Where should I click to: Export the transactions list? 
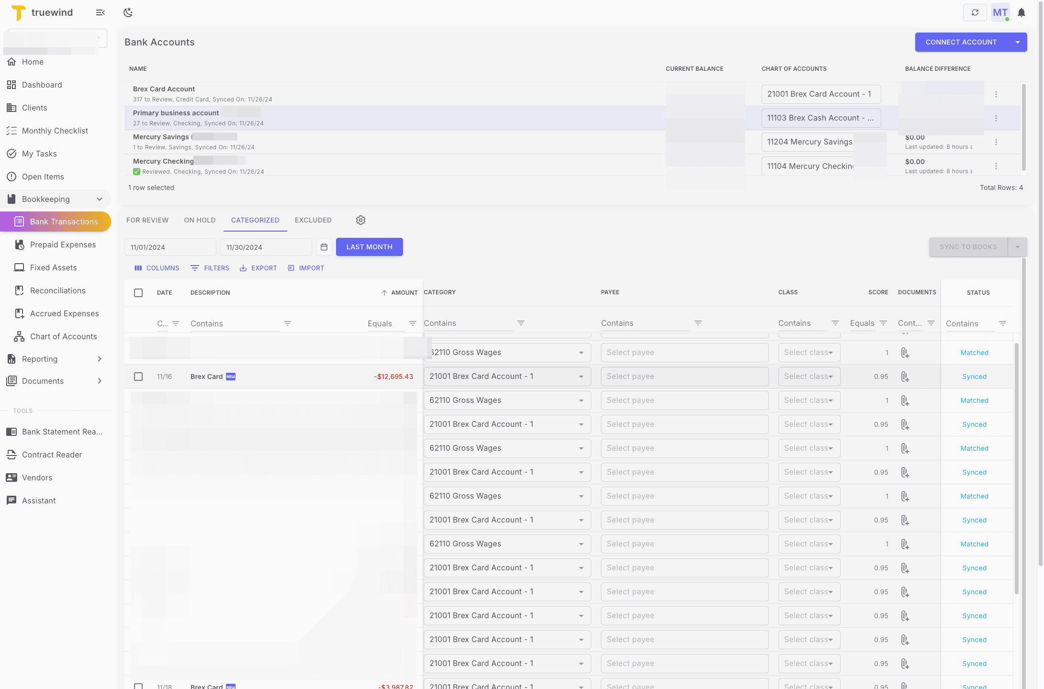(258, 268)
